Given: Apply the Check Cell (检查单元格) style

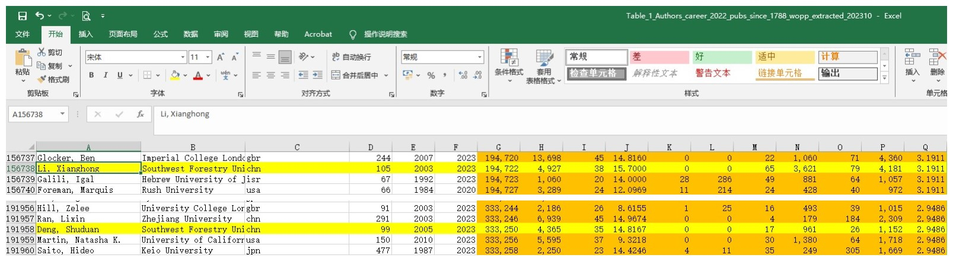Looking at the screenshot, I should point(596,74).
